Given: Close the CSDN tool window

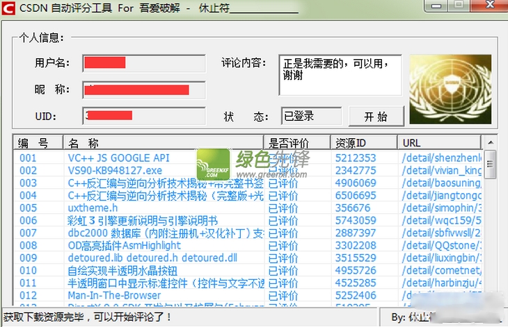Looking at the screenshot, I should point(490,5).
